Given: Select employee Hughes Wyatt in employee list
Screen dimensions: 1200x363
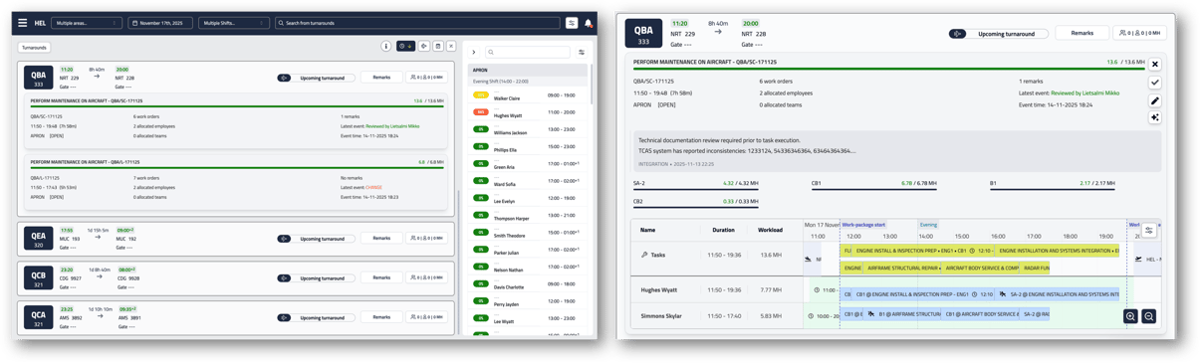Looking at the screenshot, I should coord(529,112).
